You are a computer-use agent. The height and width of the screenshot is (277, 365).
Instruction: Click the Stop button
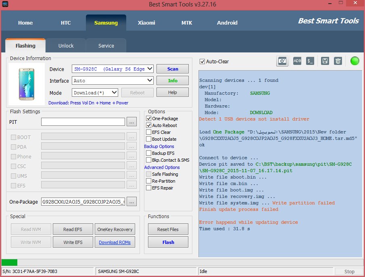pyautogui.click(x=349, y=271)
